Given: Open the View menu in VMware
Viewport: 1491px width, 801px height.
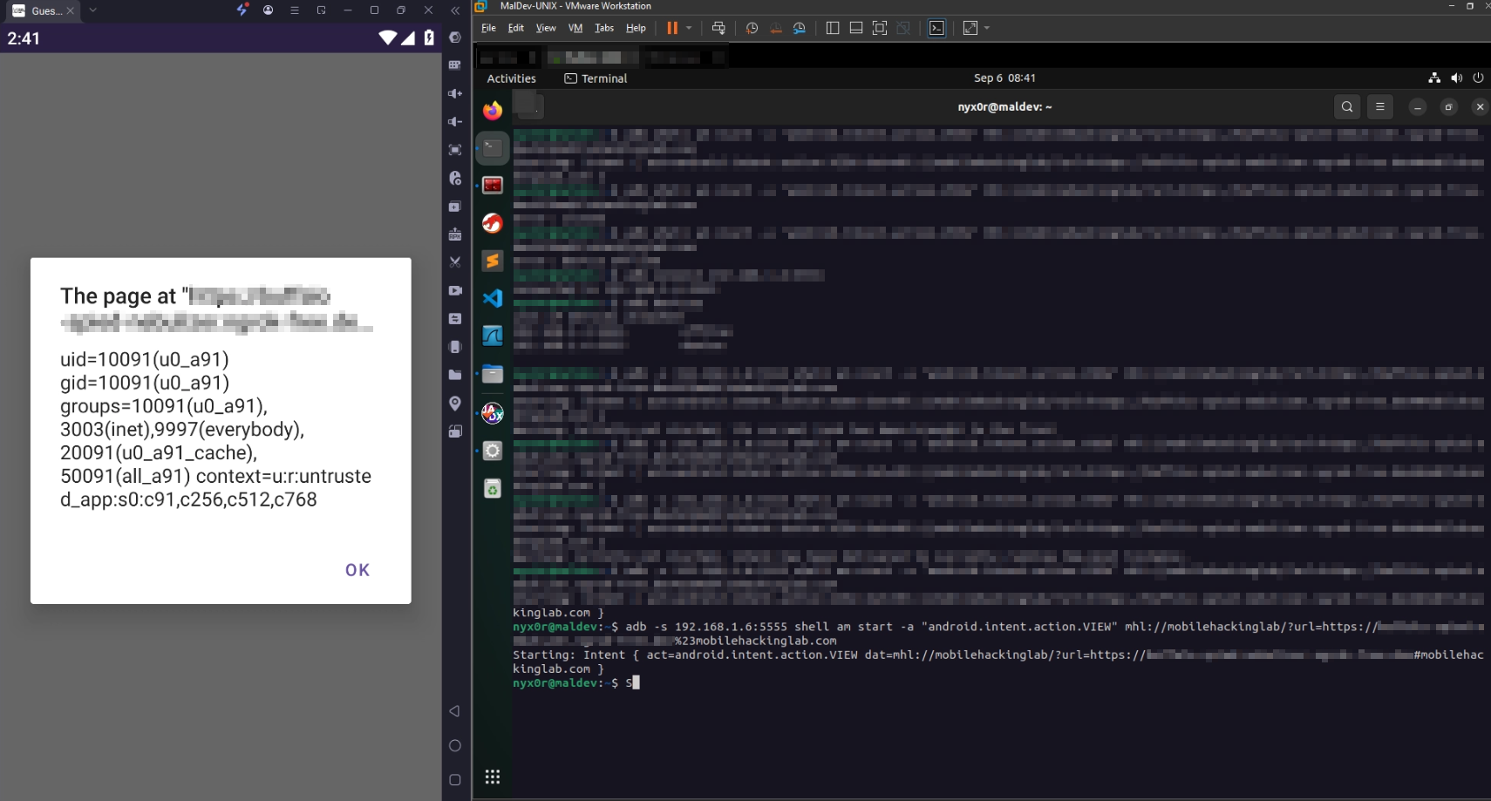Looking at the screenshot, I should (546, 28).
